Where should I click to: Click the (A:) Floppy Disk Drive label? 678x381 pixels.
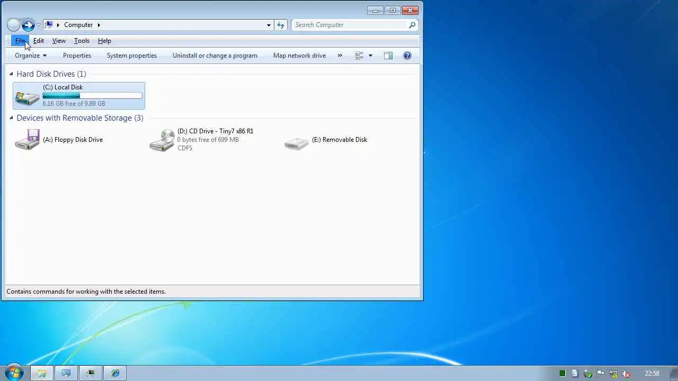pos(73,140)
